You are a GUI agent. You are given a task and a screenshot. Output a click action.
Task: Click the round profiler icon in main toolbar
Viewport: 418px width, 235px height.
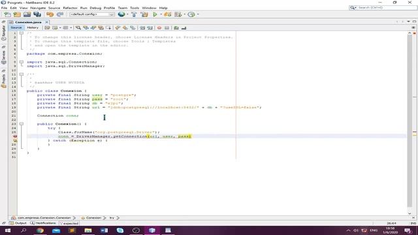click(191, 14)
